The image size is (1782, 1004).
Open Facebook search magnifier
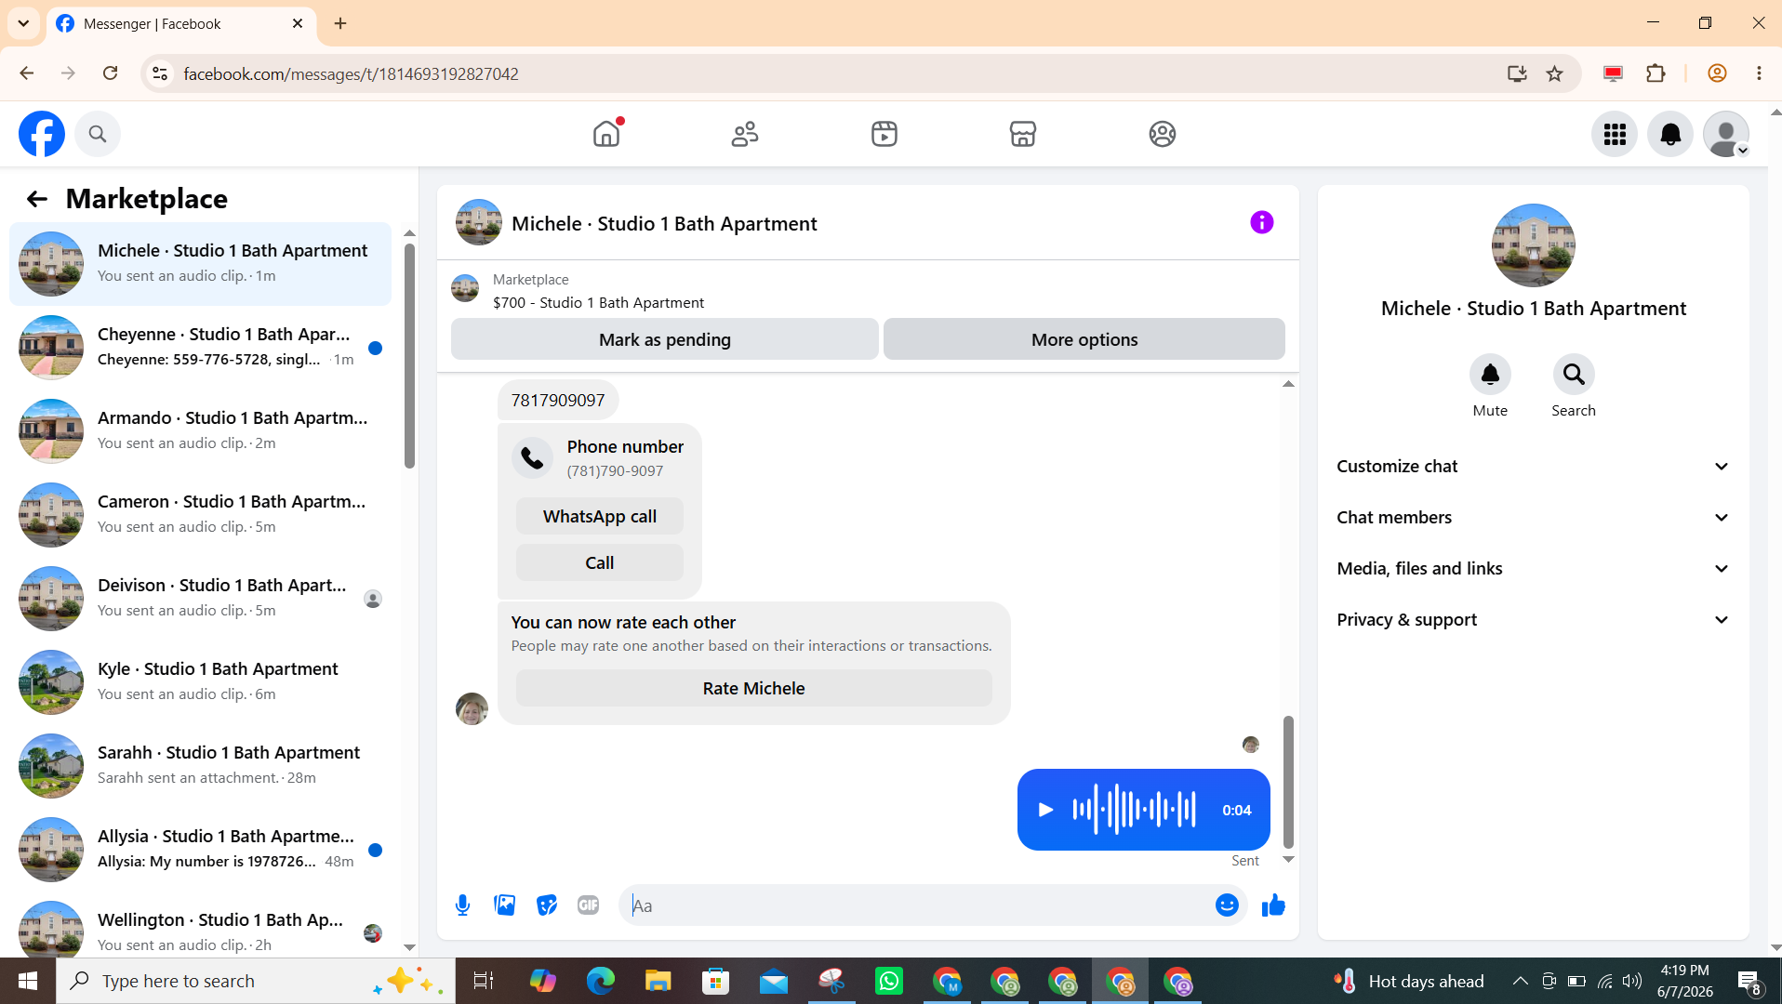[x=98, y=134]
